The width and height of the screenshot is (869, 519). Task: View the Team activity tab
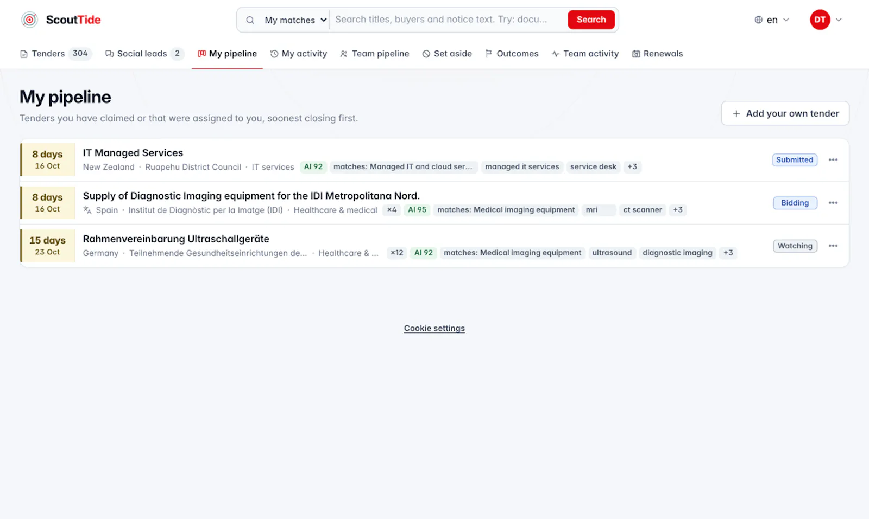coord(585,54)
